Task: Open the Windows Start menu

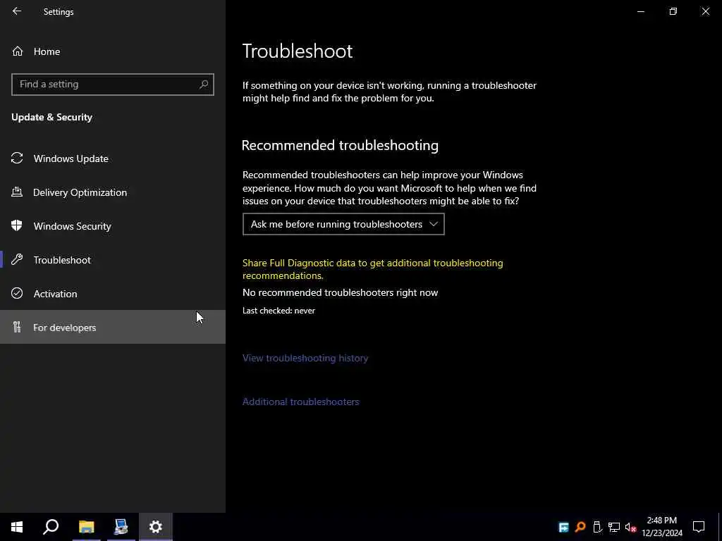Action: coord(17,527)
